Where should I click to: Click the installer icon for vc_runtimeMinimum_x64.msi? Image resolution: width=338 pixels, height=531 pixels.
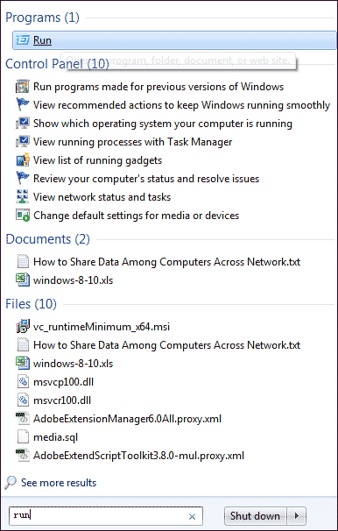pos(23,327)
